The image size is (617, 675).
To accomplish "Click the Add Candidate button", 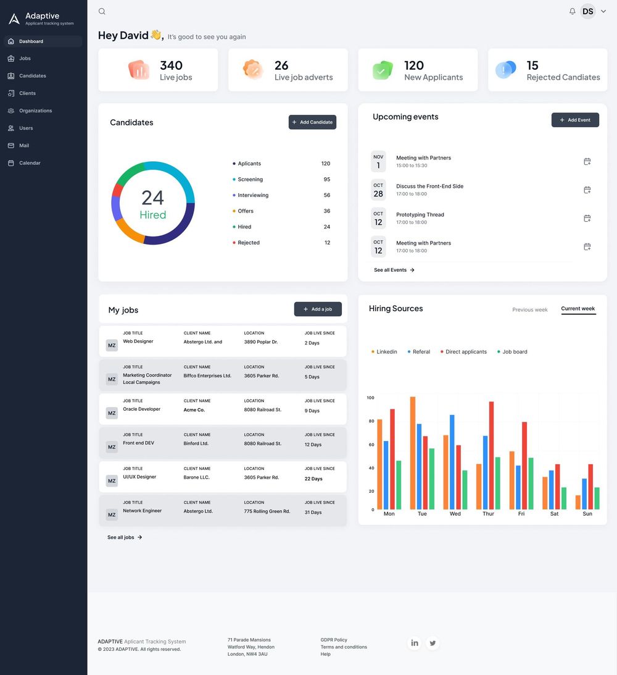I will (312, 122).
